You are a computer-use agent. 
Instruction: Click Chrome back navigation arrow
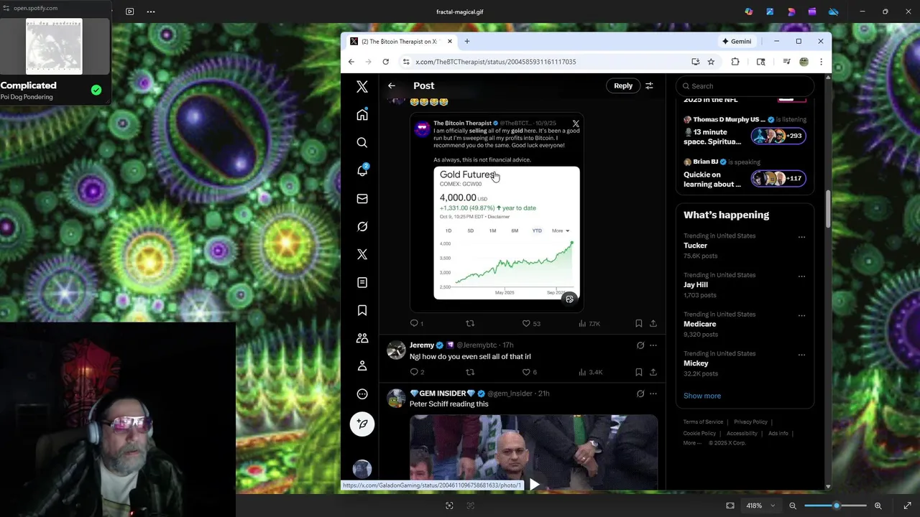351,62
